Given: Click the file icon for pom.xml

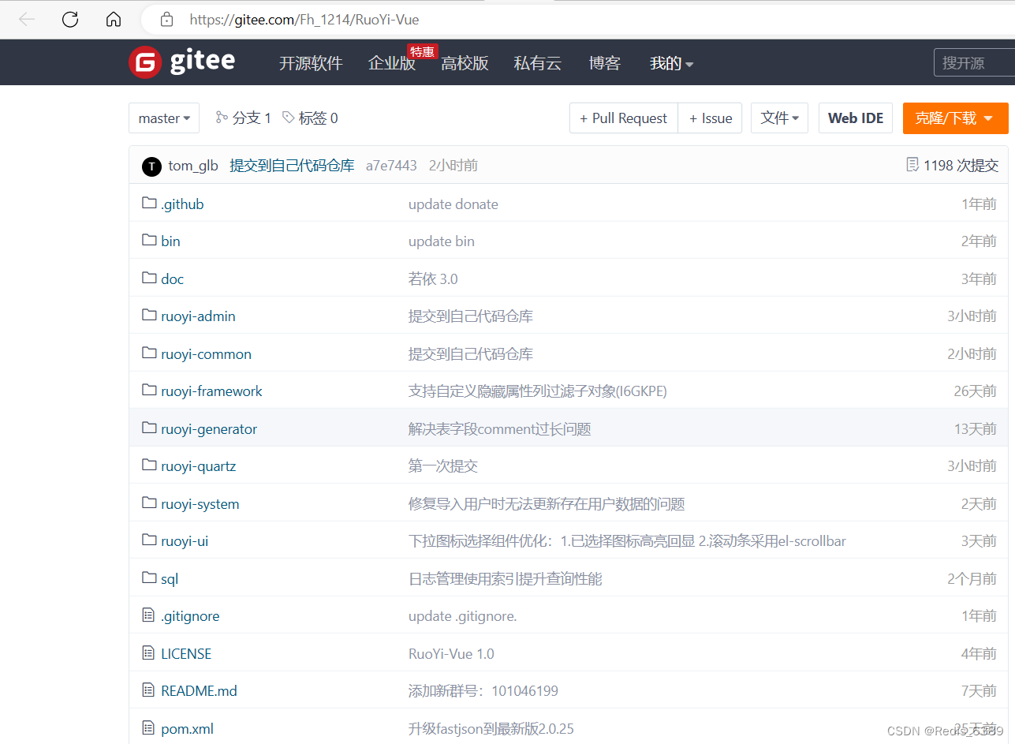Looking at the screenshot, I should coord(148,727).
